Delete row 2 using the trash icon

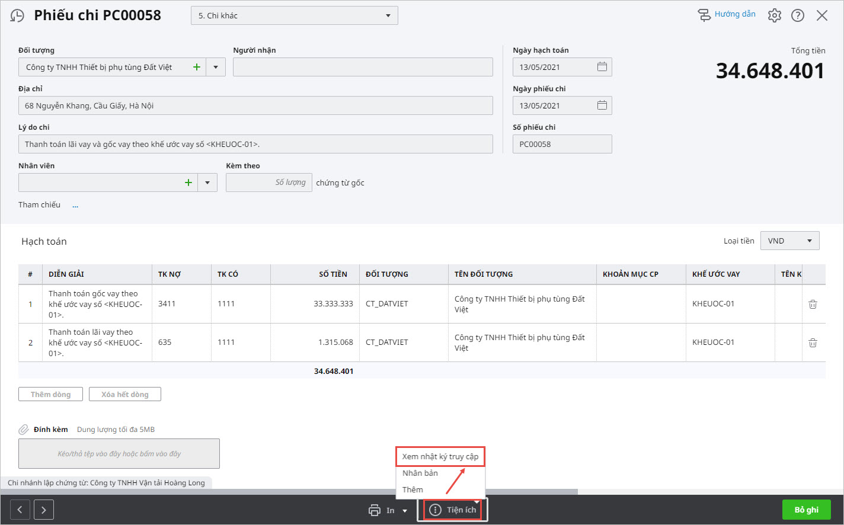click(813, 342)
